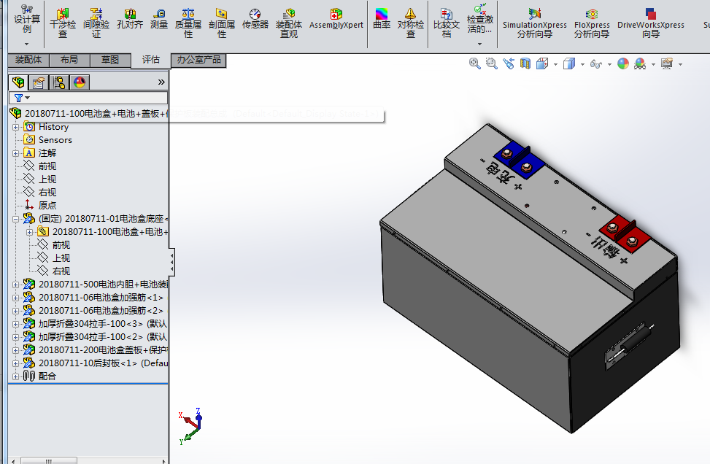Click the panel collapse handle arrows
Viewport: 710px width, 464px height.
pyautogui.click(x=171, y=263)
